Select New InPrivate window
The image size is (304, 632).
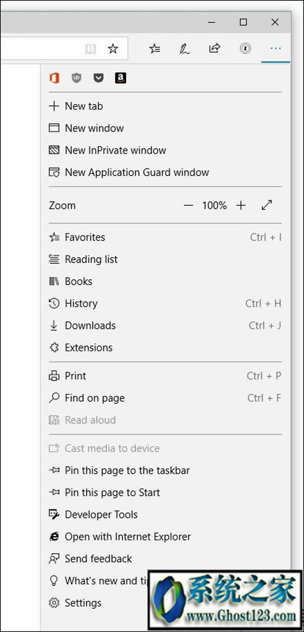115,150
